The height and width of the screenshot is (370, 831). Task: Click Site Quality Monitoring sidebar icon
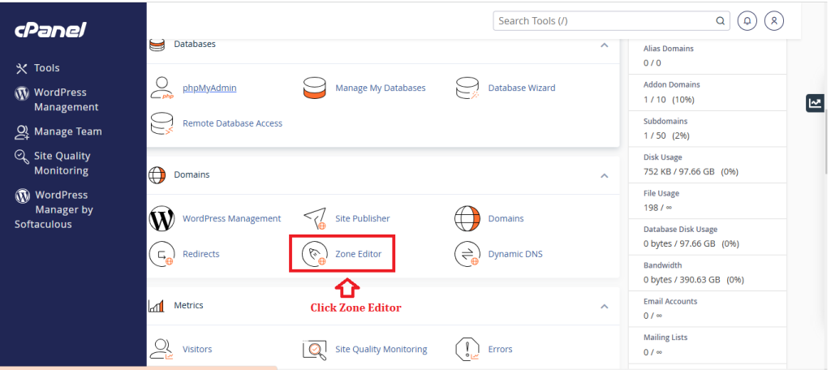(22, 157)
